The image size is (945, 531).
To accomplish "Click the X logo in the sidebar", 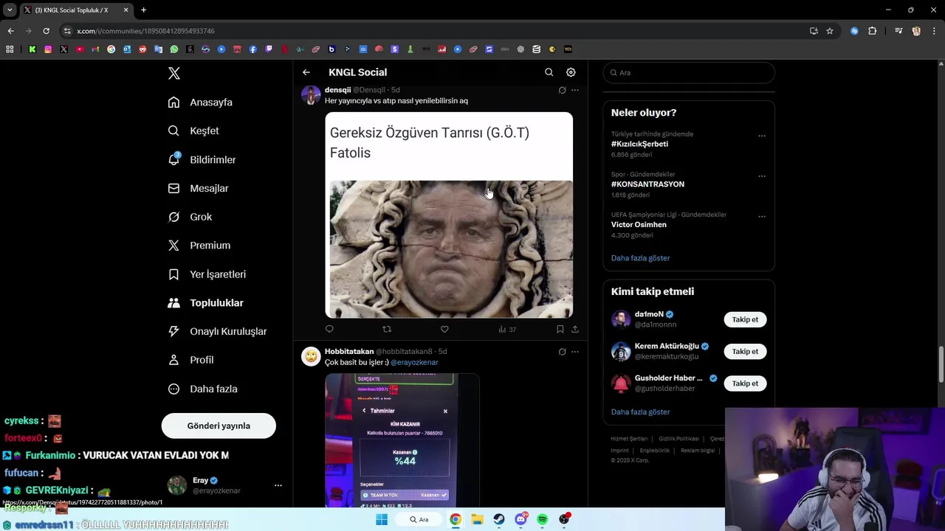I will point(174,73).
